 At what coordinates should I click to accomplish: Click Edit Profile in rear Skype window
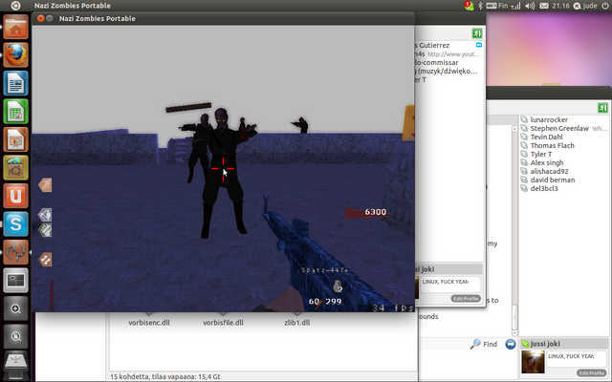click(x=591, y=373)
